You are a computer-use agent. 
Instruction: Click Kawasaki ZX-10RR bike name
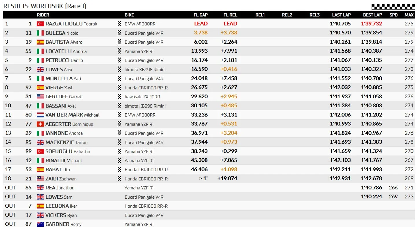point(142,97)
